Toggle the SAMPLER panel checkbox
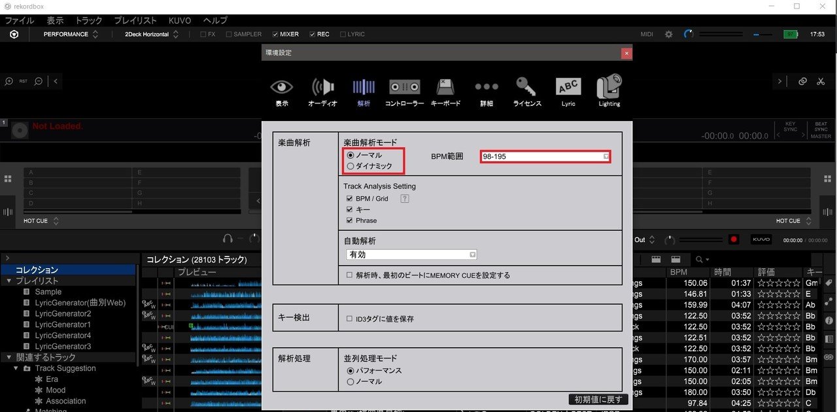This screenshot has width=837, height=412. 228,34
